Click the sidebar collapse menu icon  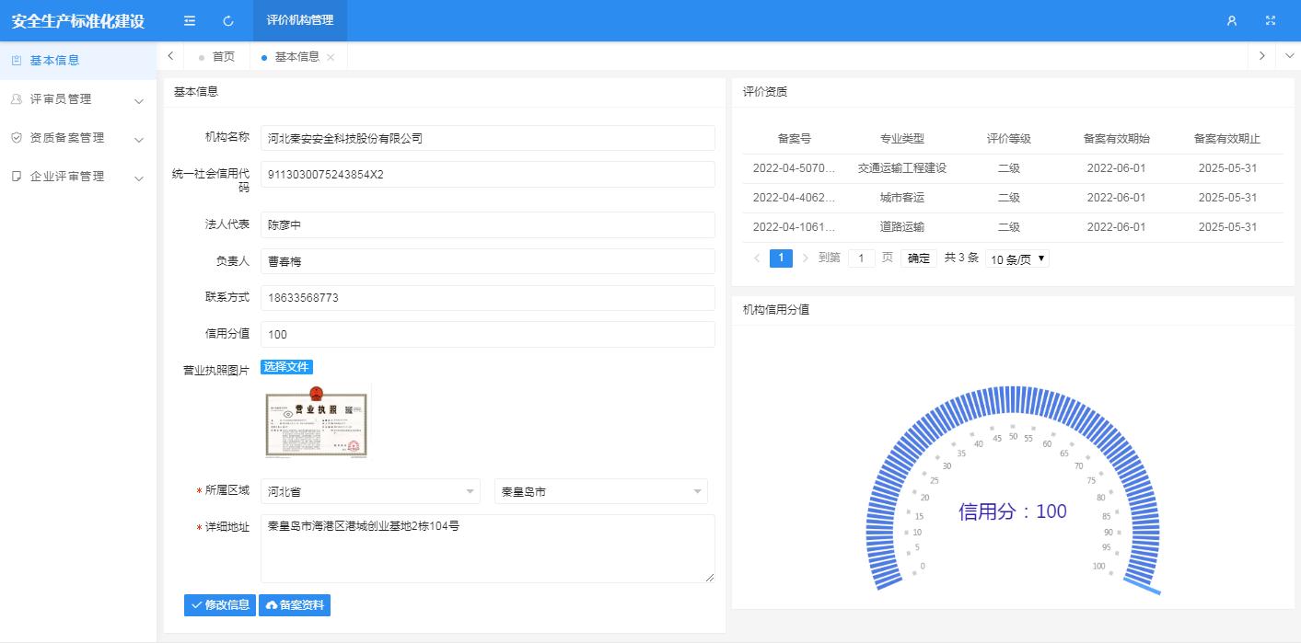click(190, 20)
